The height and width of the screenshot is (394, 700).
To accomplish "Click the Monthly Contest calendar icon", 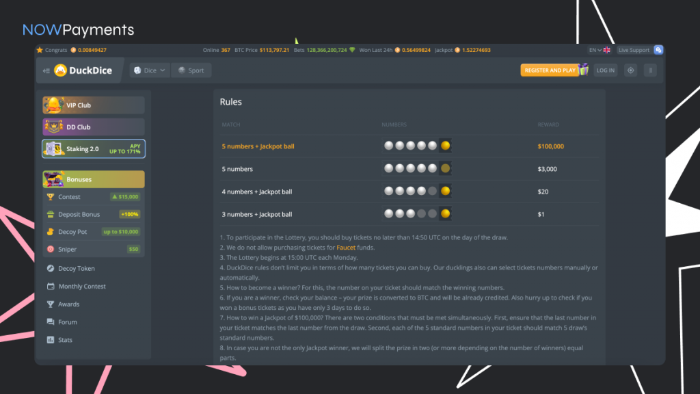I will tap(51, 287).
